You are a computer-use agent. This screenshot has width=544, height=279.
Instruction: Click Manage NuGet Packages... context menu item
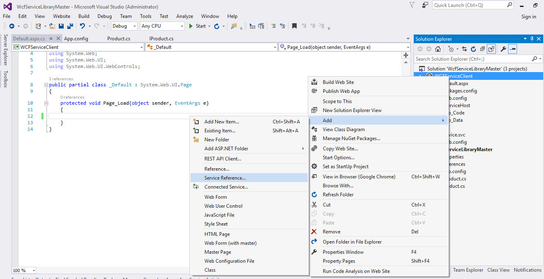click(x=379, y=138)
